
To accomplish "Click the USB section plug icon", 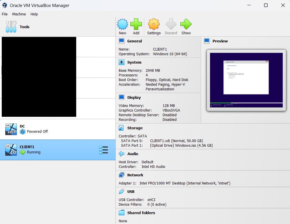I will coord(122,191).
